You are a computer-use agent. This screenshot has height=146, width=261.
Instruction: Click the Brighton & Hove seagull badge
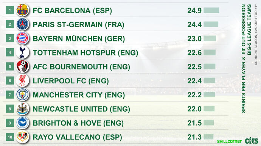(22, 123)
